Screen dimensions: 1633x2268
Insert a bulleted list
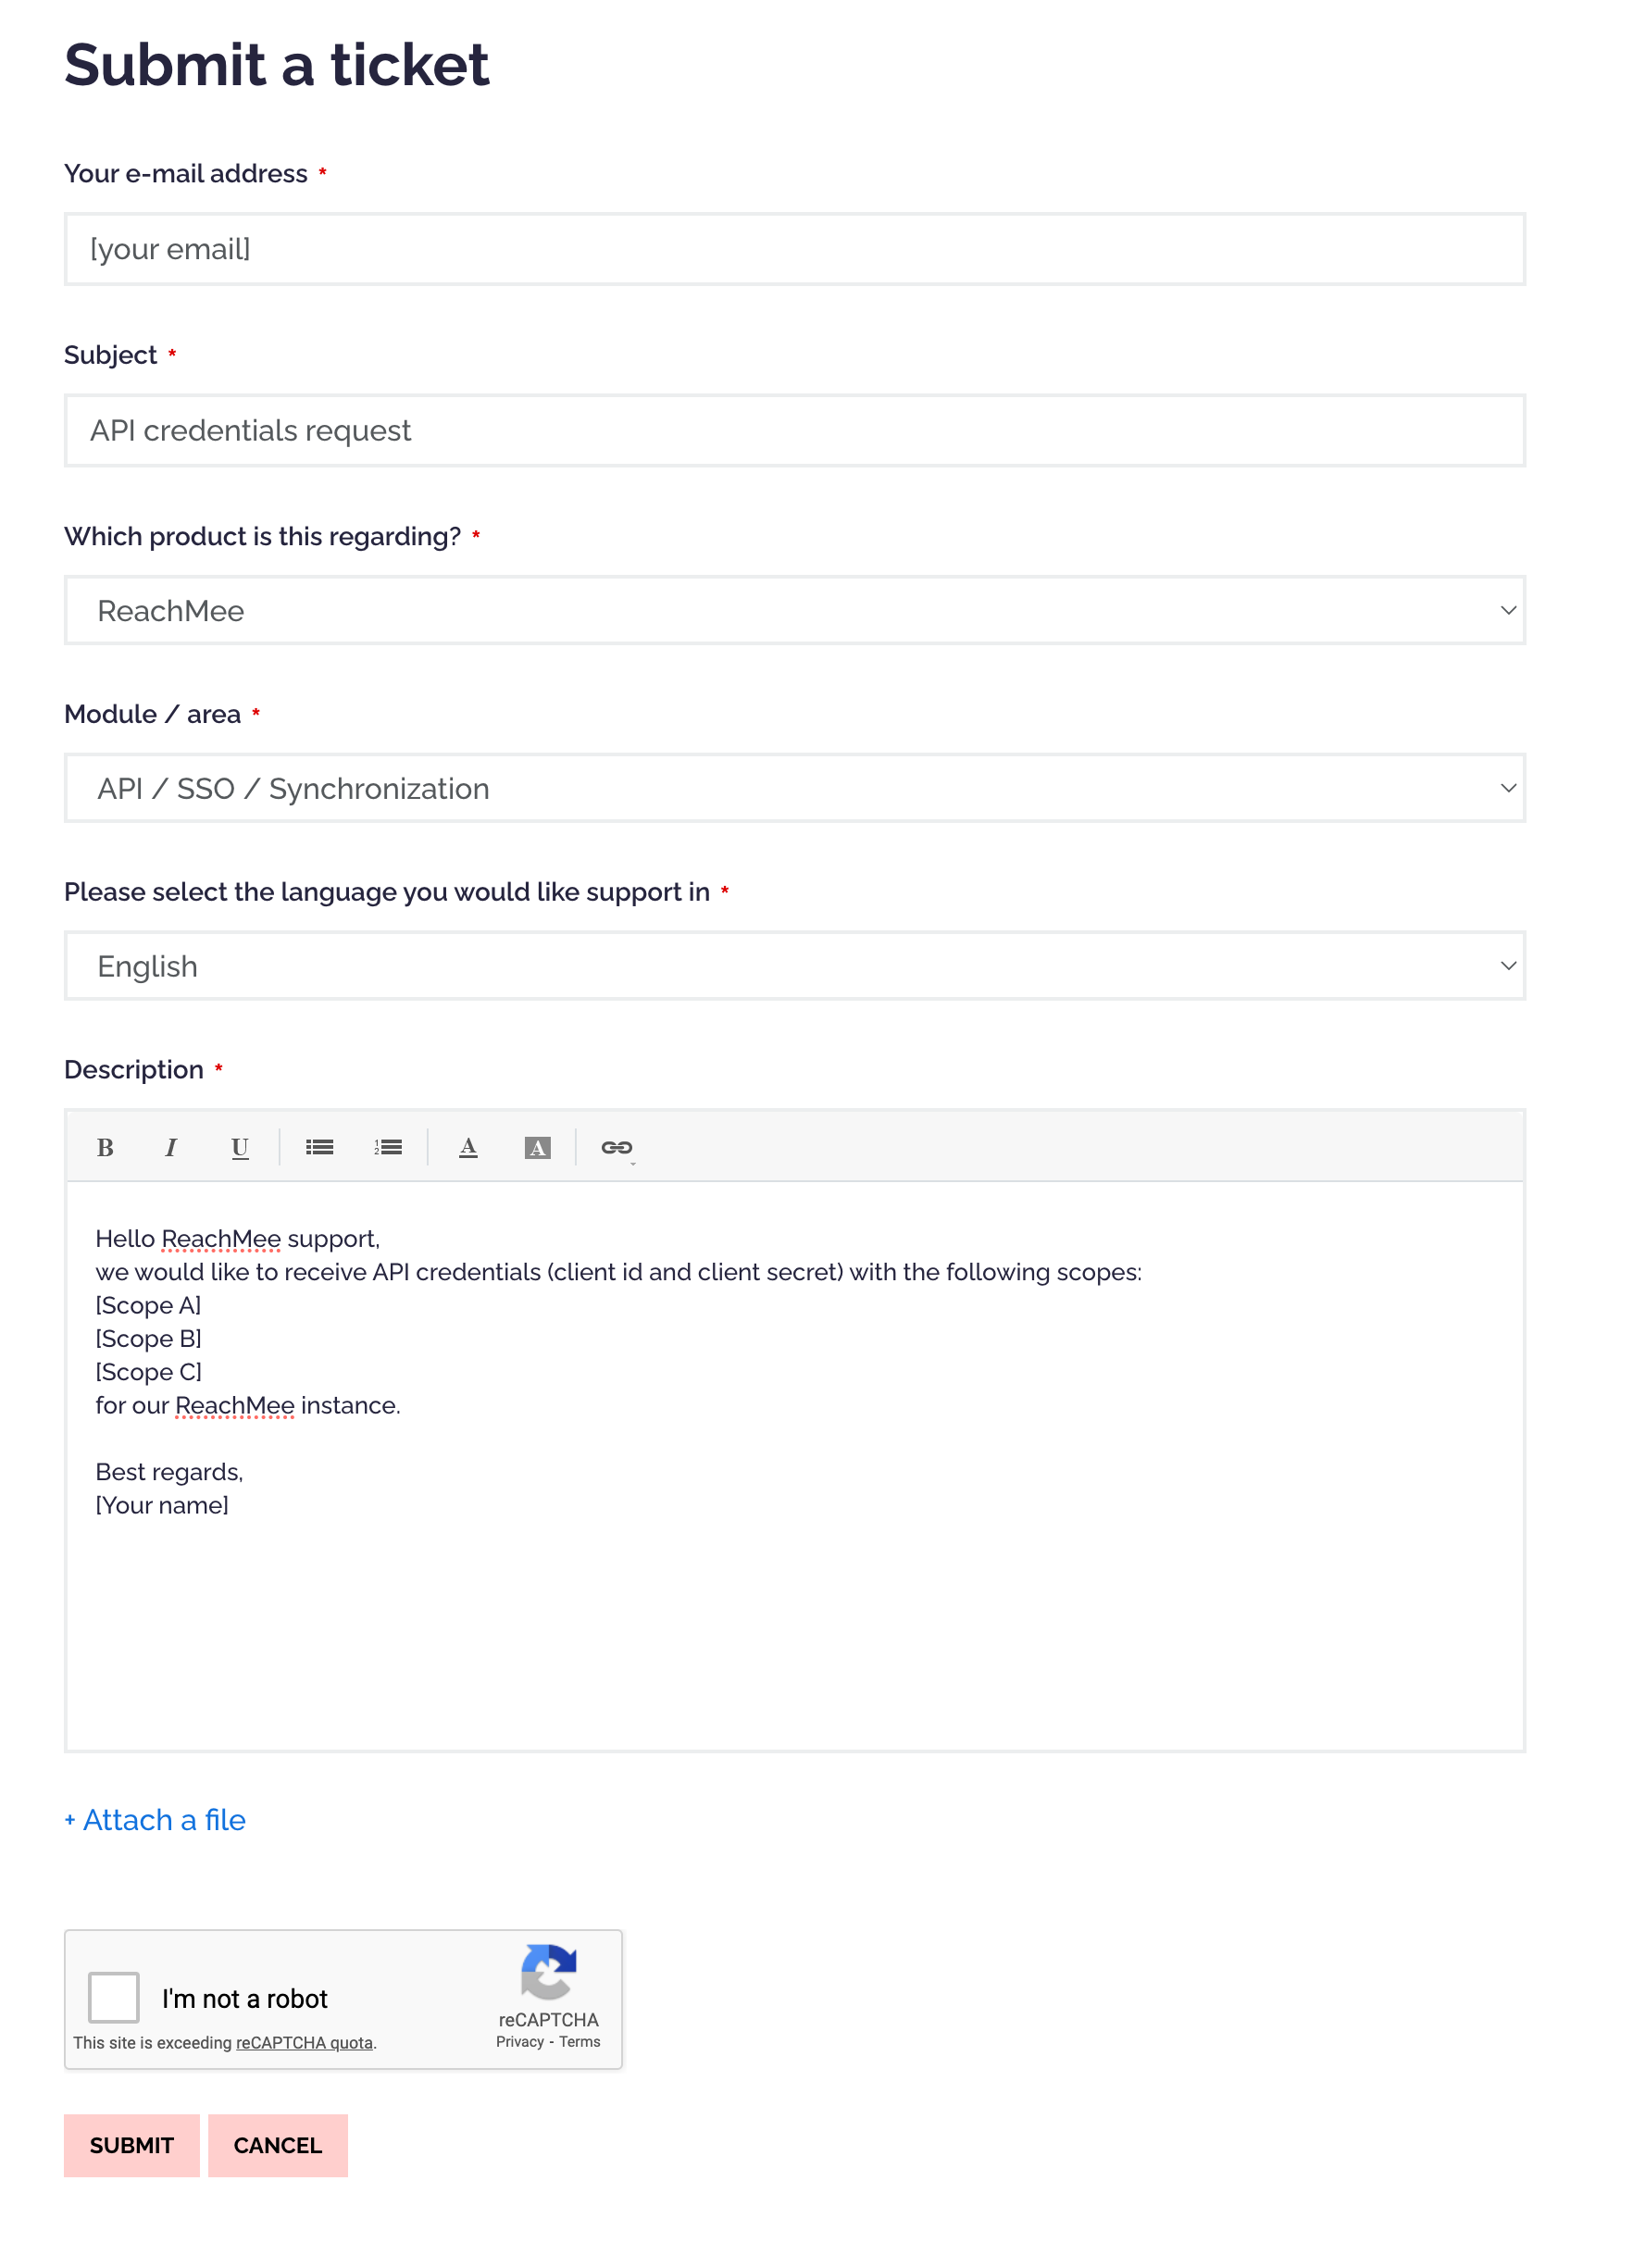pyautogui.click(x=319, y=1147)
